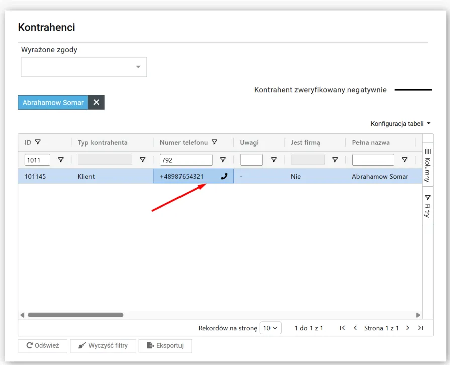
Task: Open the records per page selector
Action: [x=271, y=328]
